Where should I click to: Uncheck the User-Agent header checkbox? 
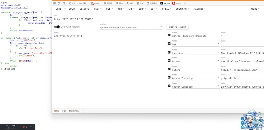point(169,52)
